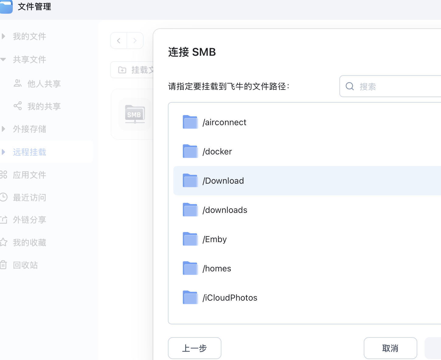Open 应用文件 in the sidebar
The height and width of the screenshot is (360, 441).
point(30,175)
